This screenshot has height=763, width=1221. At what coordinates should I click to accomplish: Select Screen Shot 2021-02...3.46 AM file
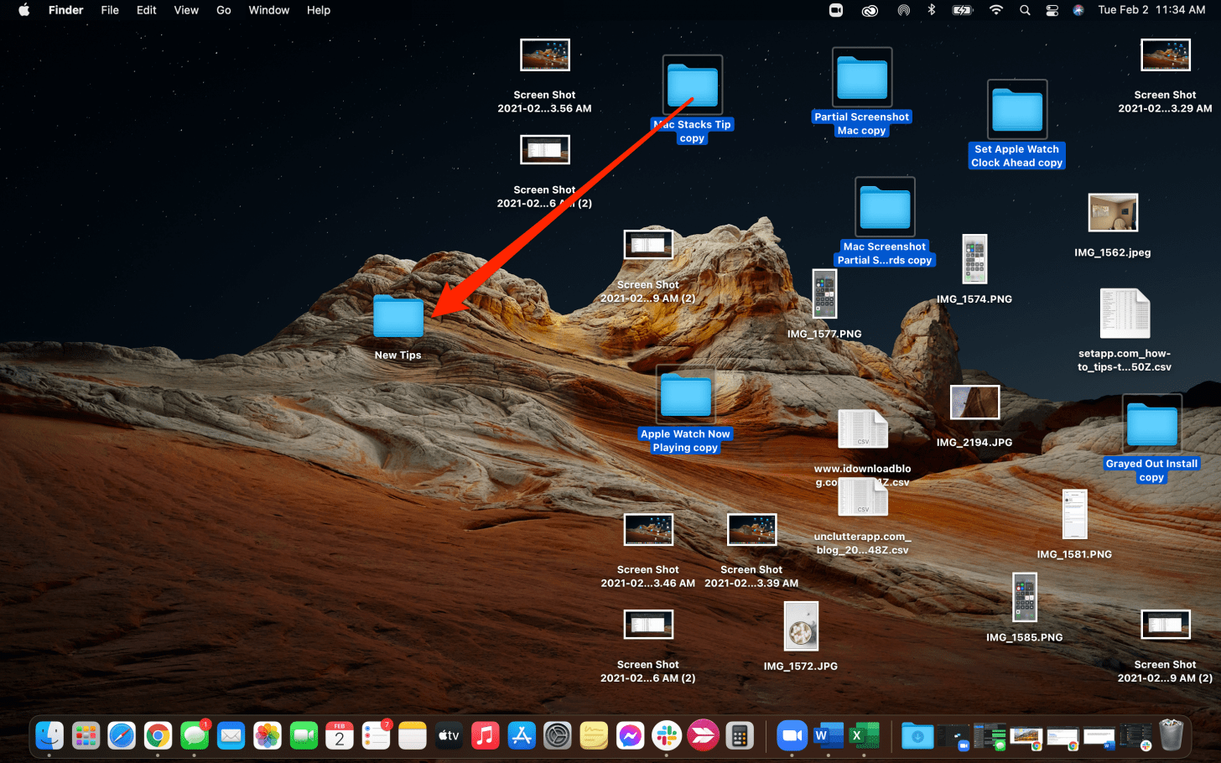pos(648,530)
